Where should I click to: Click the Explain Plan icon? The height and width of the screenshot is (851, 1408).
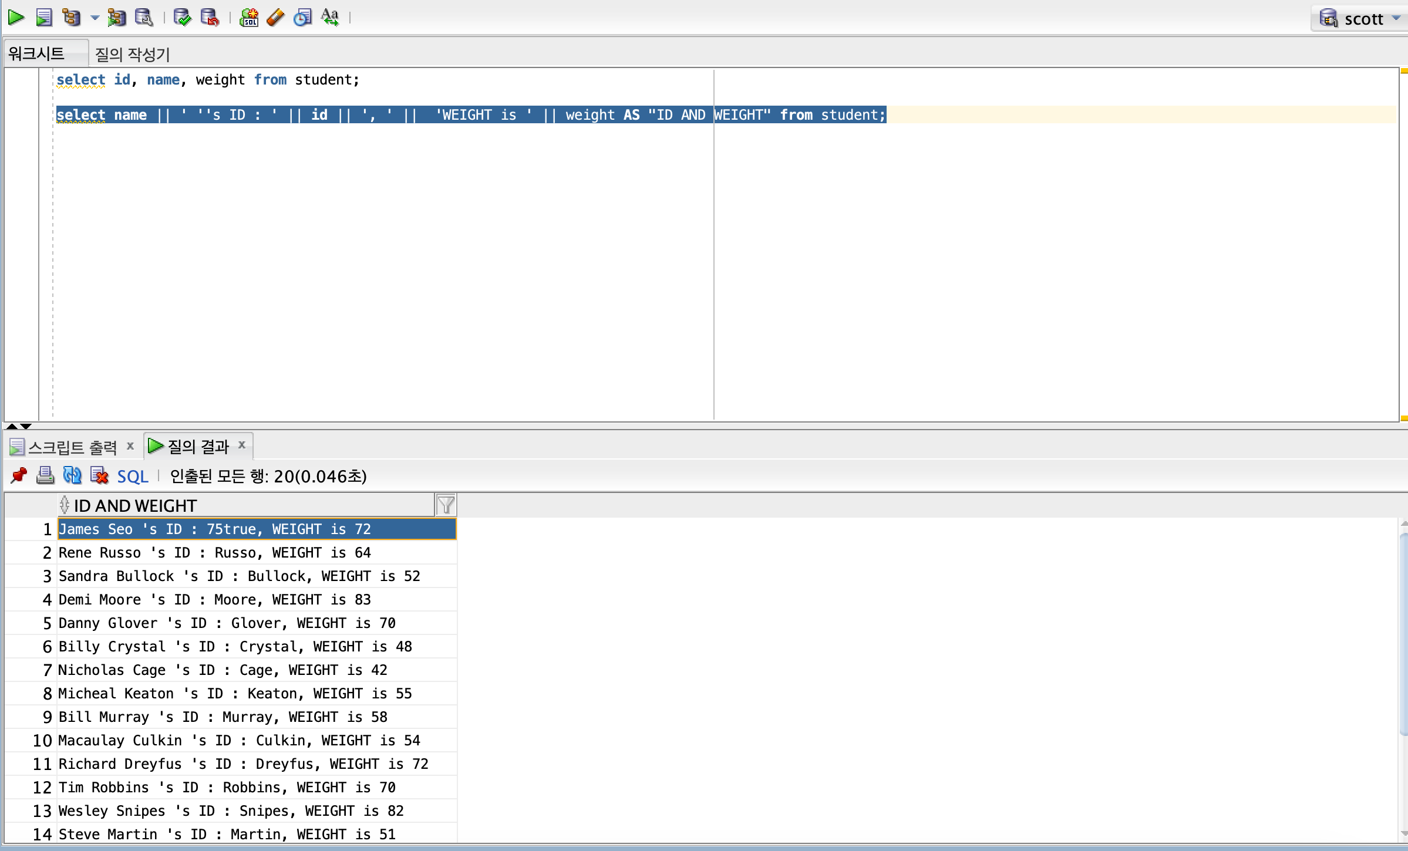point(71,18)
